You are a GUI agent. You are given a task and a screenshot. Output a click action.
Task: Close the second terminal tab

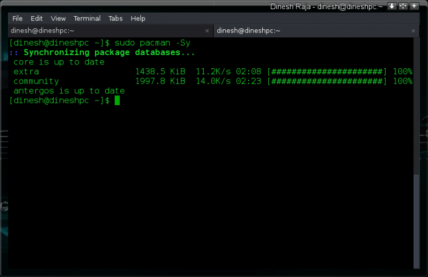pyautogui.click(x=413, y=31)
